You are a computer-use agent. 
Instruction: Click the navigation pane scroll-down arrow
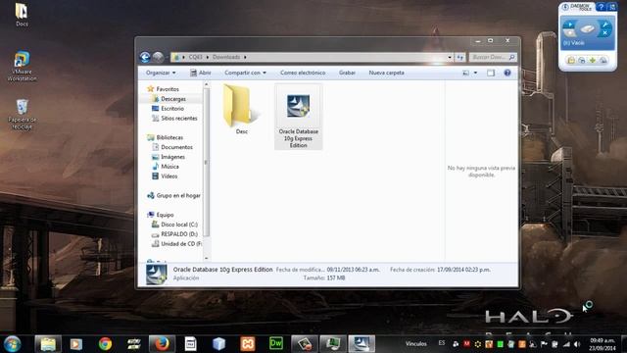207,258
